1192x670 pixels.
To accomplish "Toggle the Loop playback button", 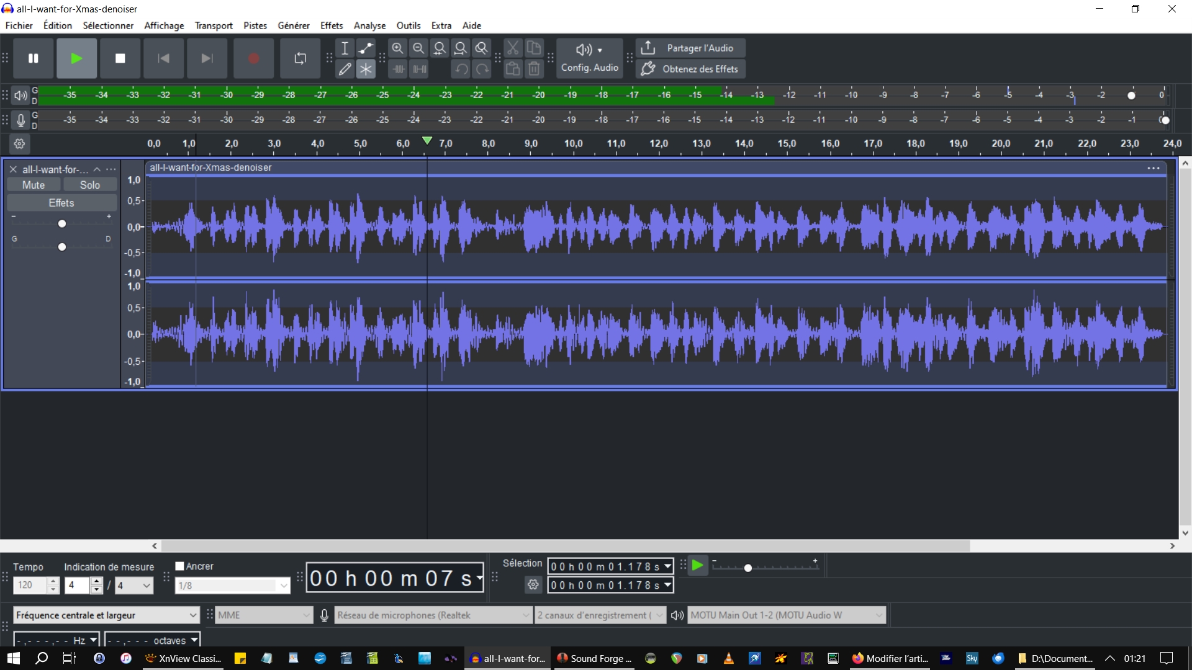I will (x=300, y=58).
